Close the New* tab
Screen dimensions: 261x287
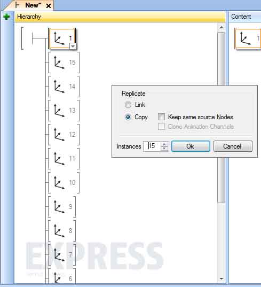(x=49, y=6)
